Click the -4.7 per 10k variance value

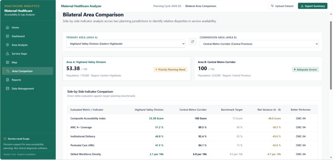click(274, 154)
